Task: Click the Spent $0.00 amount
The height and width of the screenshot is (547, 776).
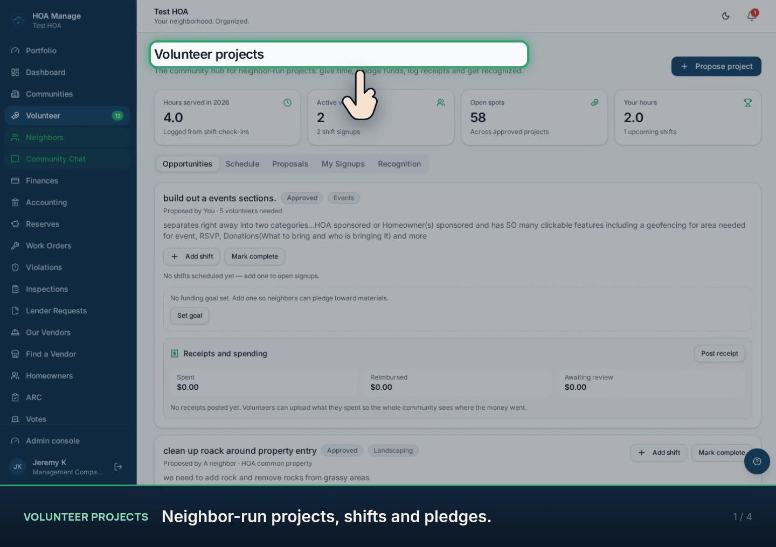Action: (188, 387)
